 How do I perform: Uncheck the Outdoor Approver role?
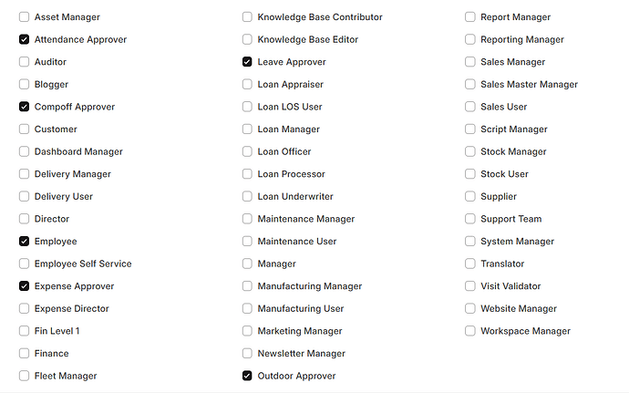point(247,376)
